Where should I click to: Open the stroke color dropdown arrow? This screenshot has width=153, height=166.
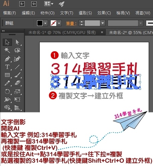(59, 23)
